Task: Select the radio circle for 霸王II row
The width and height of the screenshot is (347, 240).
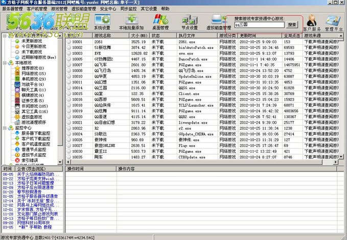Action: click(x=69, y=151)
